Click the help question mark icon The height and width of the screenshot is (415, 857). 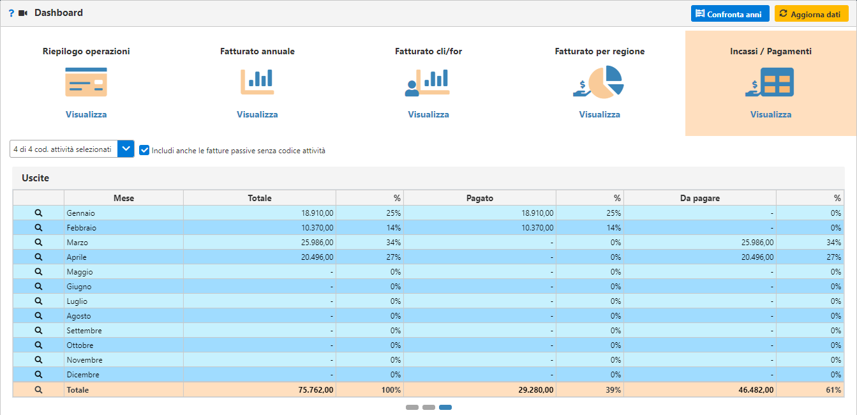[x=11, y=13]
